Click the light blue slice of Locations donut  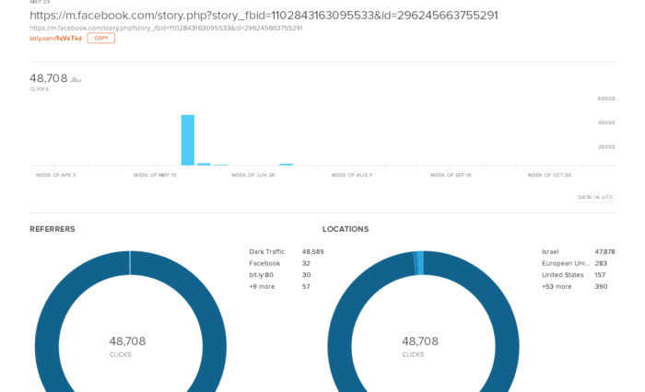coord(419,263)
